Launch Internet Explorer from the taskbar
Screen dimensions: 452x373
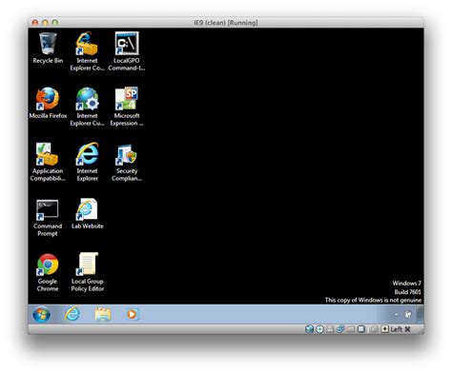72,314
